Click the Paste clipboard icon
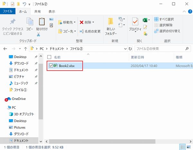The width and height of the screenshot is (193, 150). click(42, 21)
